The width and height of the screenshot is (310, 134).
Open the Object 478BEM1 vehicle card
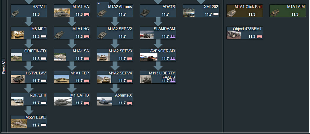click(x=245, y=33)
